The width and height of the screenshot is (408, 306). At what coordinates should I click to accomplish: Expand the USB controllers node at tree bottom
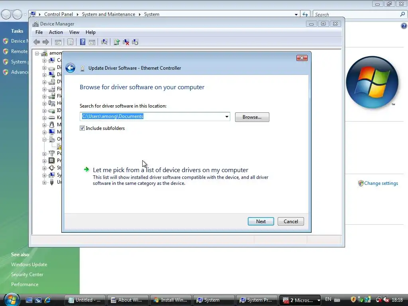45,182
